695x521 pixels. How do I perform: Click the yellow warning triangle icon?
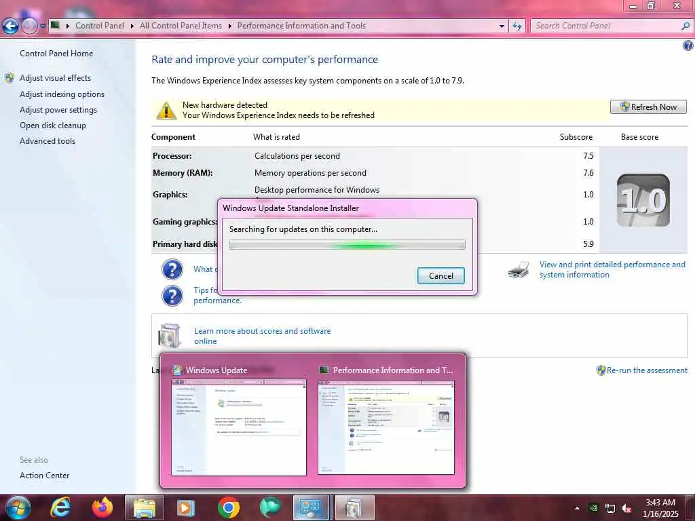pyautogui.click(x=166, y=111)
